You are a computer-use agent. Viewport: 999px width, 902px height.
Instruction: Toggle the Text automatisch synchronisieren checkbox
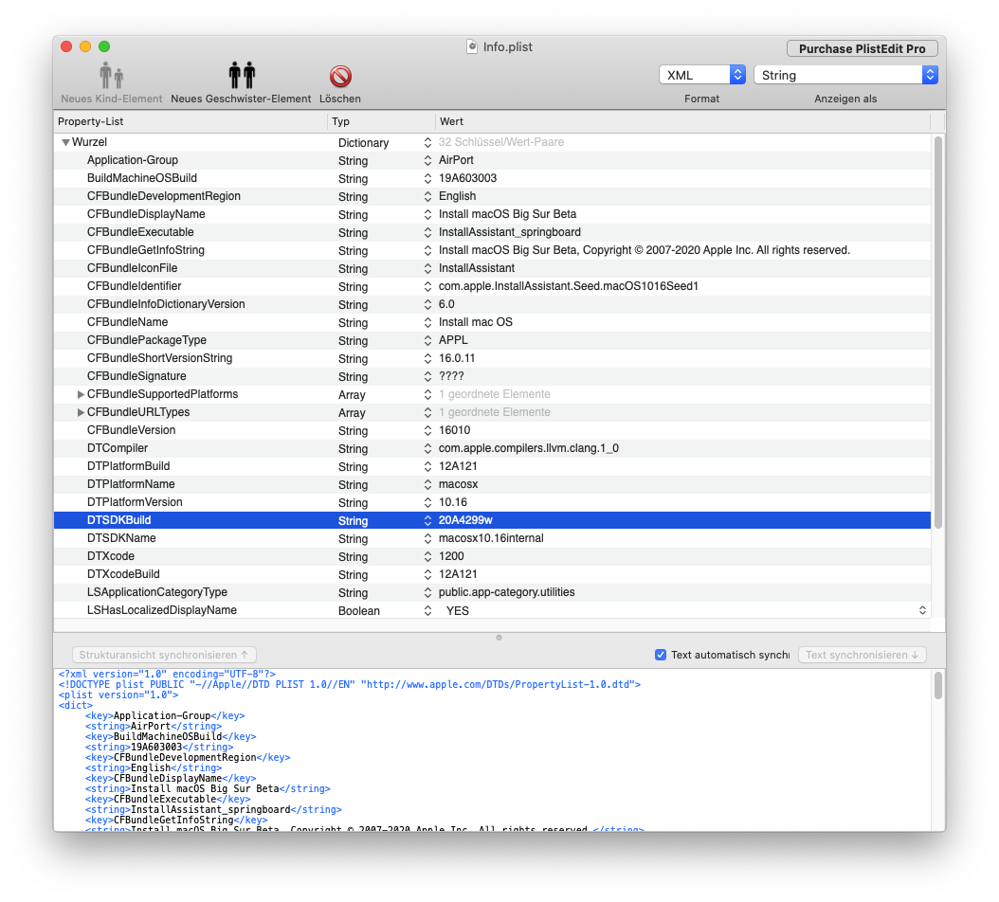click(x=661, y=655)
